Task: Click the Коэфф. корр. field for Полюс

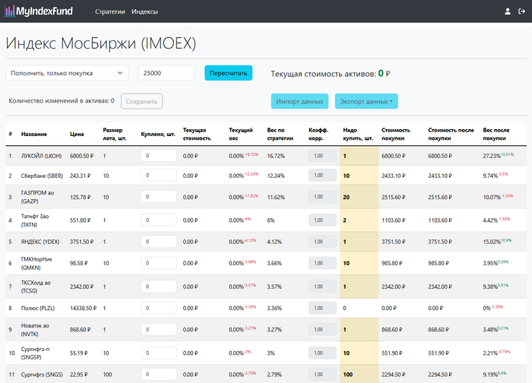Action: pos(321,309)
